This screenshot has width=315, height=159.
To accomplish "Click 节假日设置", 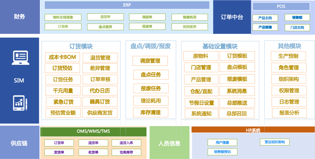I will coord(202,103).
